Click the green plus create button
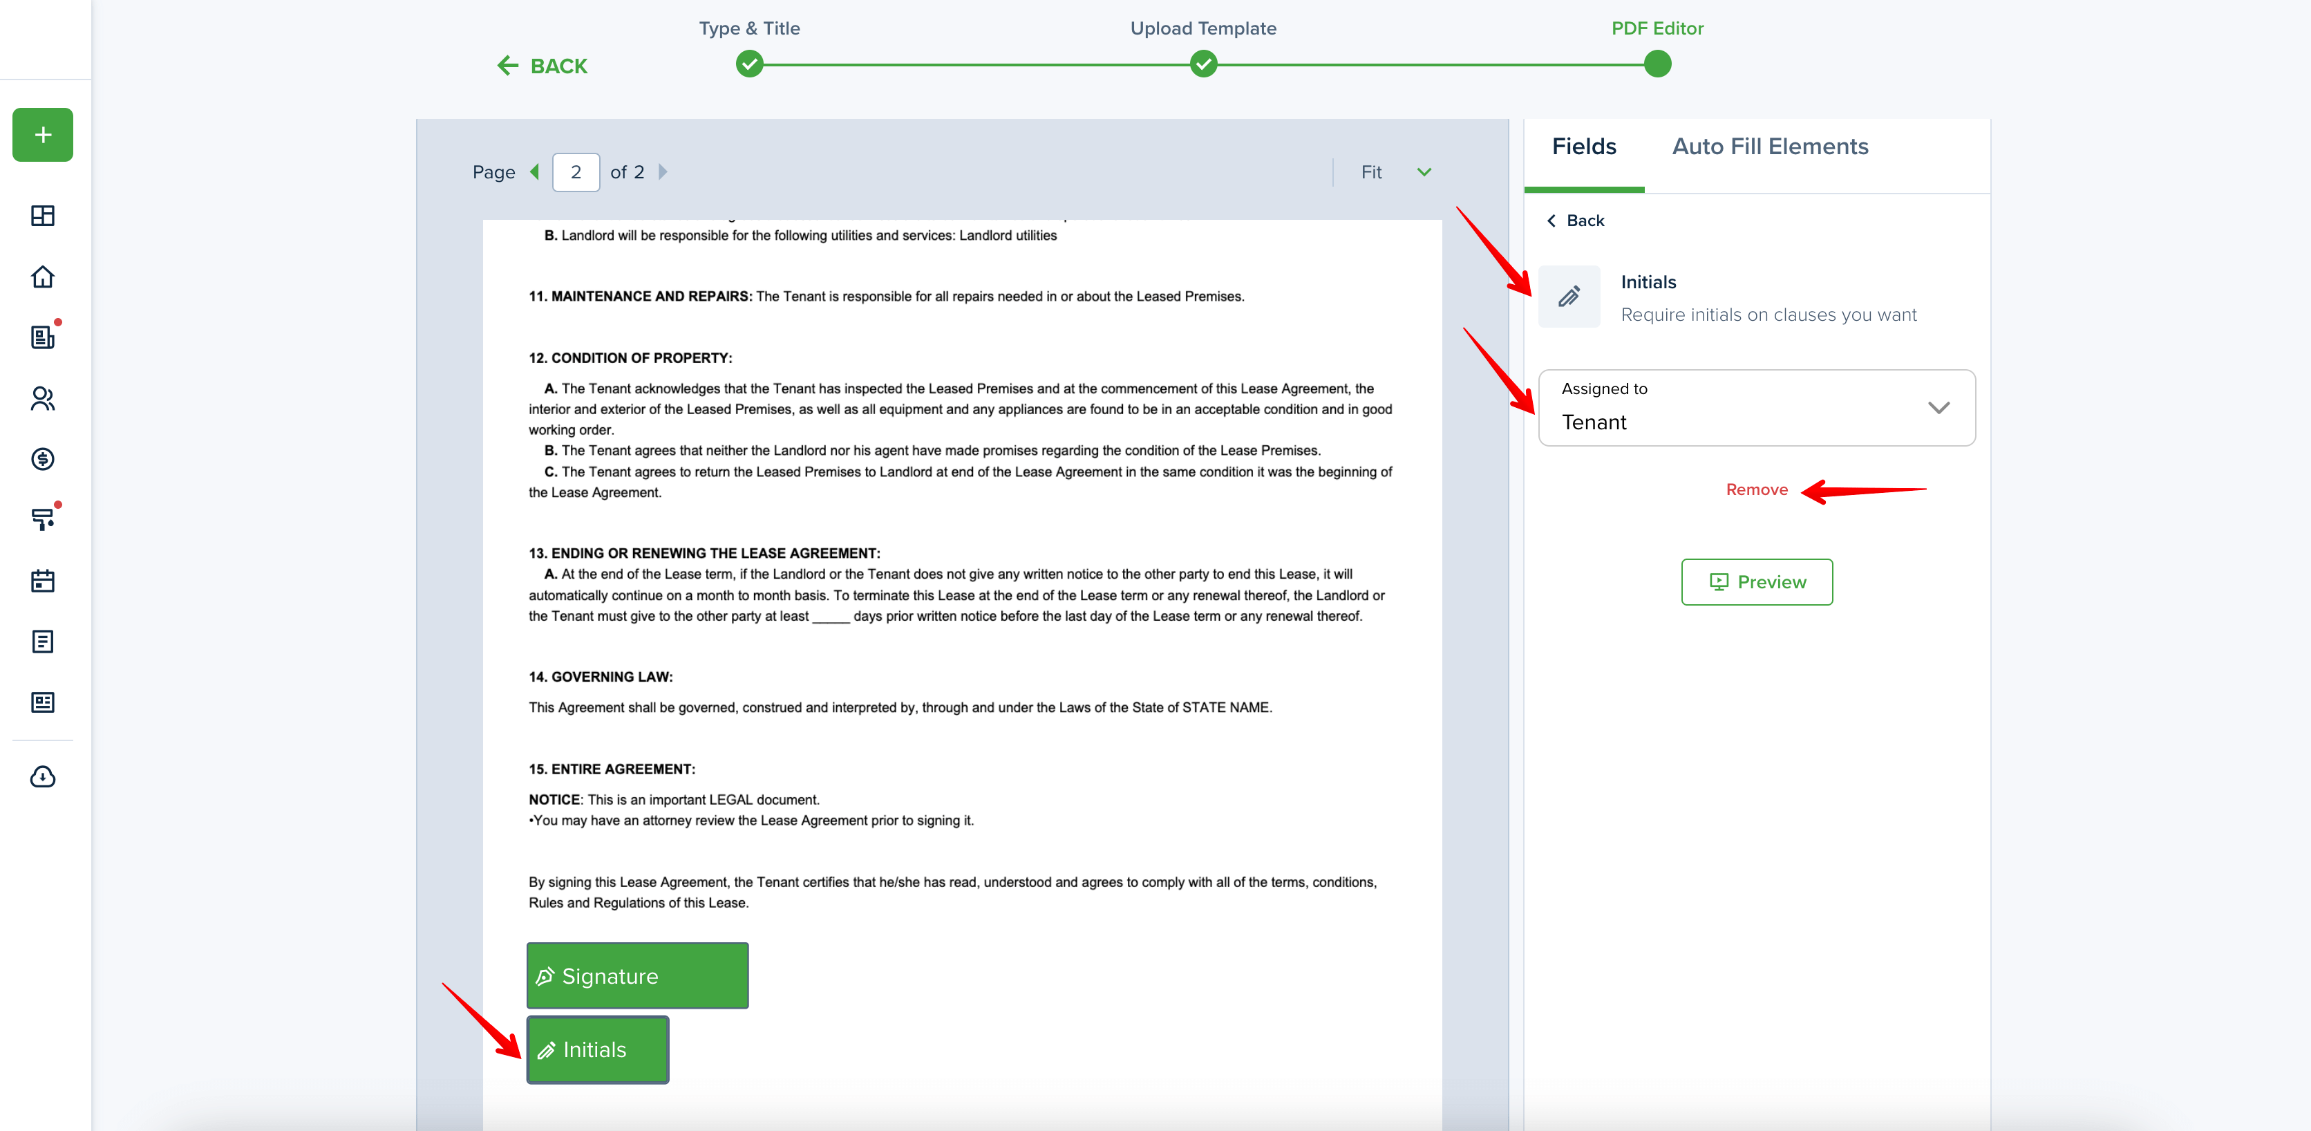This screenshot has height=1131, width=2311. point(42,135)
